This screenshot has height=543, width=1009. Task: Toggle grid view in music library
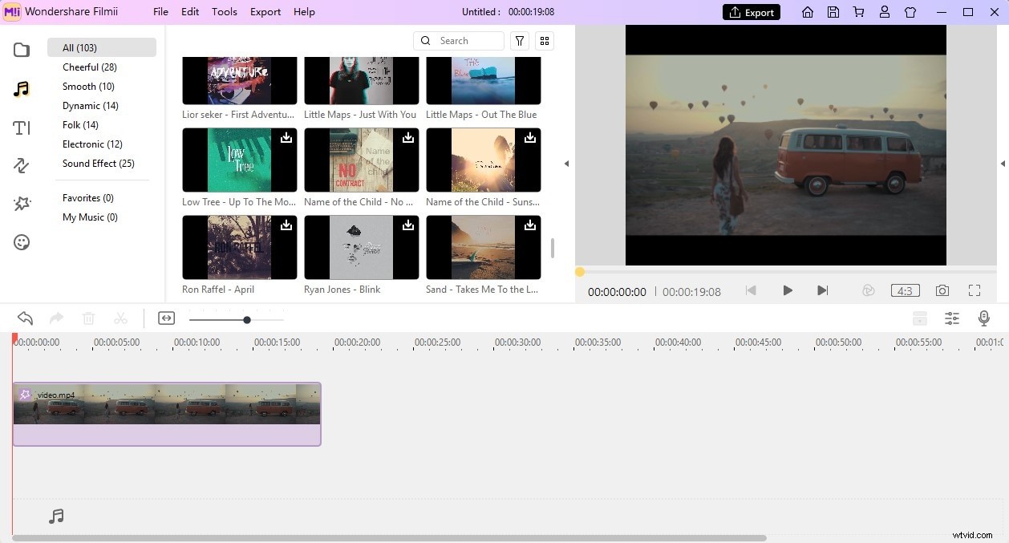coord(545,40)
